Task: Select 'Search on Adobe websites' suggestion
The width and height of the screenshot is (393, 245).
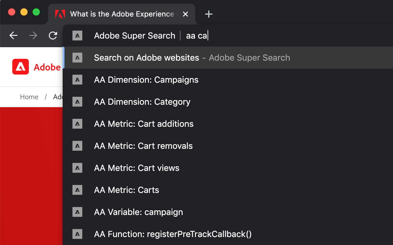Action: pos(228,58)
